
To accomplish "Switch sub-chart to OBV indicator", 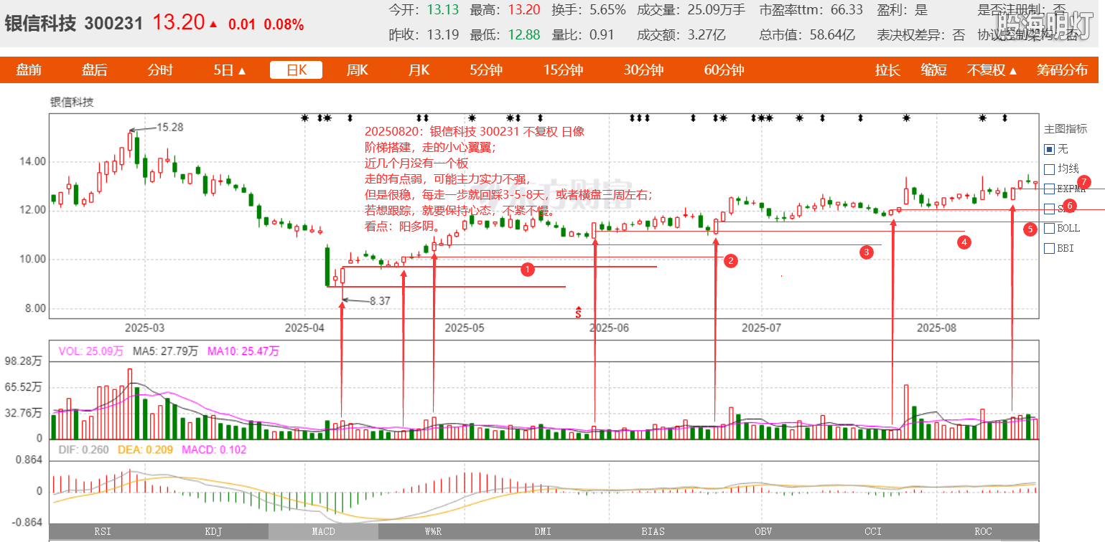I will (763, 531).
